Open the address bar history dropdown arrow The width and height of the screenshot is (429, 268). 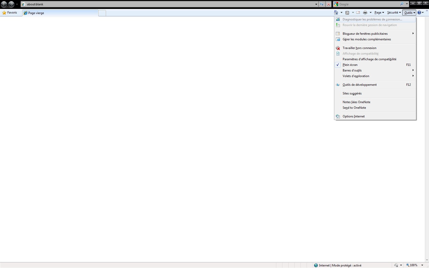click(316, 4)
